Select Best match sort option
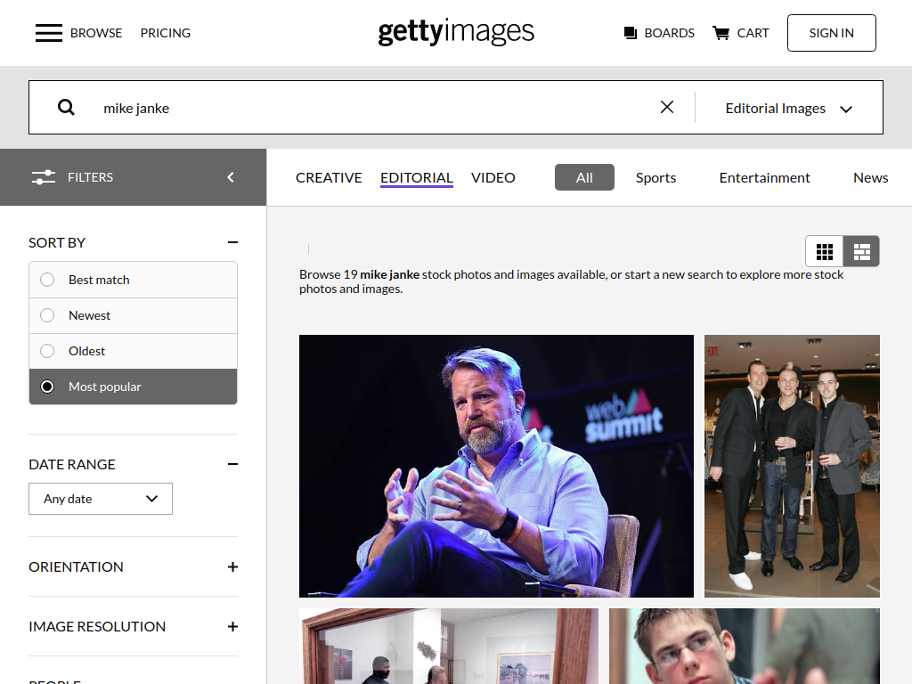The height and width of the screenshot is (684, 912). [x=134, y=280]
